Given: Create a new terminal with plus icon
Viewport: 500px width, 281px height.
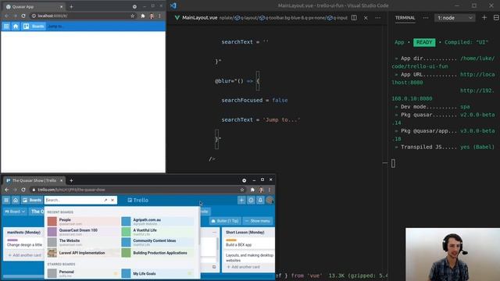Looking at the screenshot, I should click(x=484, y=17).
